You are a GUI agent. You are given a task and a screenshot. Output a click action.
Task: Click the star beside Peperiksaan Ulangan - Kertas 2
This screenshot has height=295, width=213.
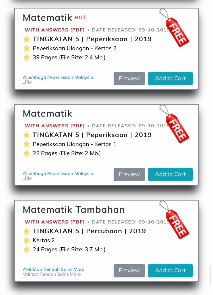(x=27, y=48)
